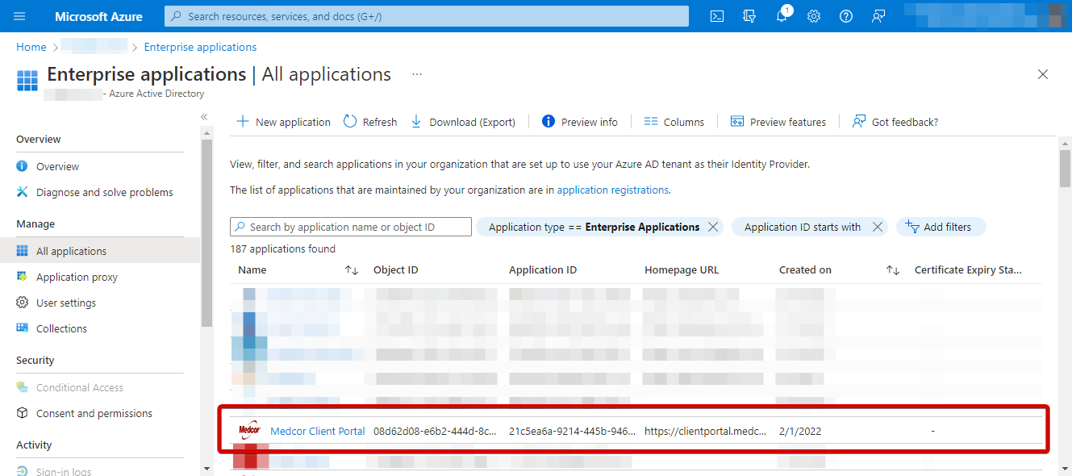Click the Enterprise applications grid icon beside title

click(27, 81)
